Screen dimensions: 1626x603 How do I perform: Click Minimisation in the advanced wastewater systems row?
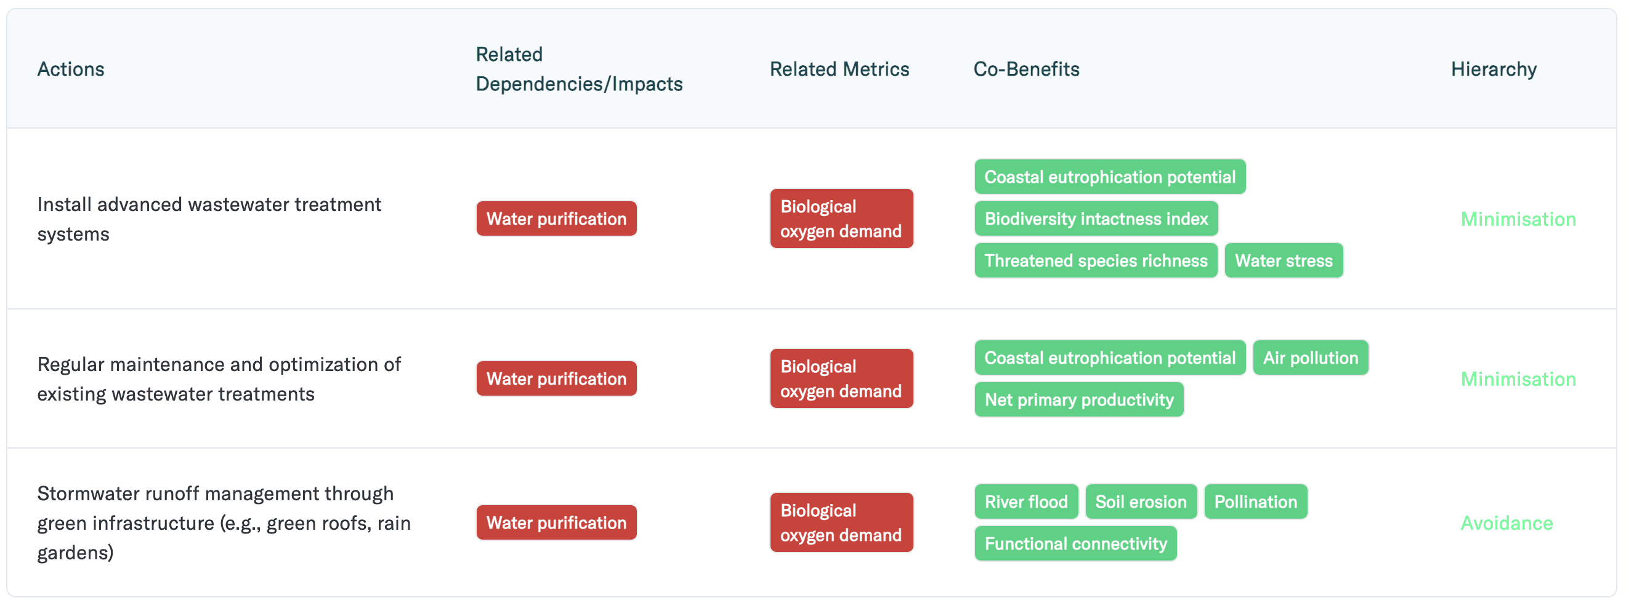pos(1518,219)
